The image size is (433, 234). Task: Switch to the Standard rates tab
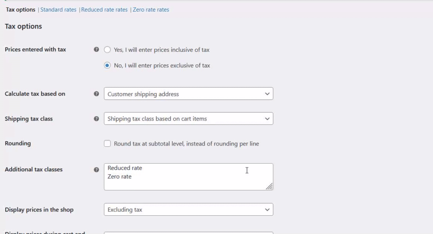58,9
